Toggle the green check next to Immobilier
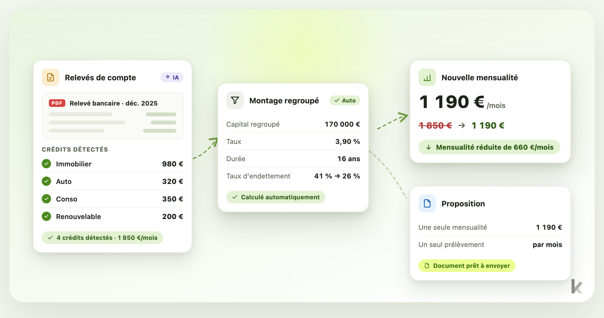This screenshot has height=318, width=604. 46,164
